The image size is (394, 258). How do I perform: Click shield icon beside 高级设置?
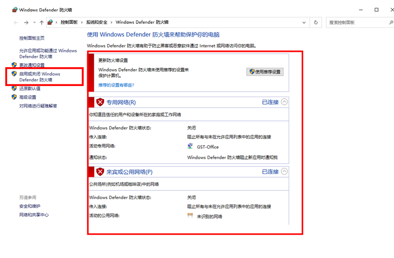tap(14, 97)
